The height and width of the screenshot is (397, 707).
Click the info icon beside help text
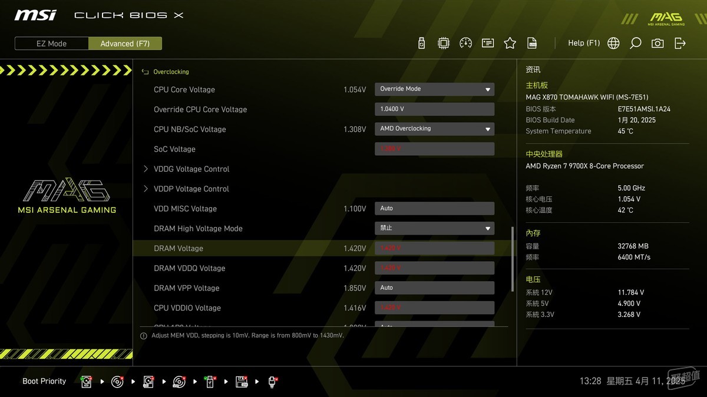click(143, 335)
